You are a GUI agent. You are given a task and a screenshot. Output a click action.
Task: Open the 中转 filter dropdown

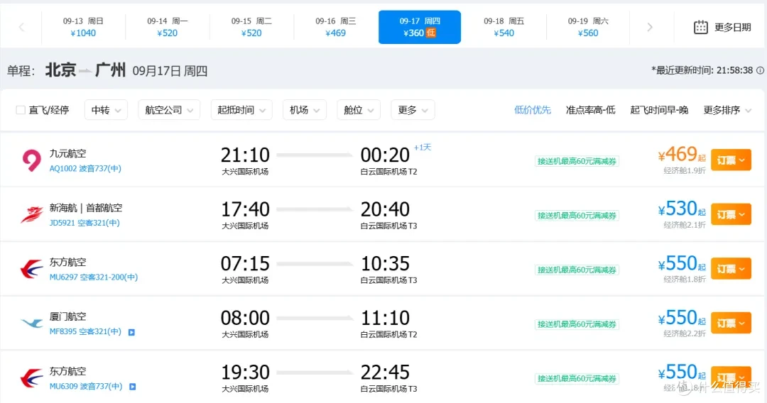(106, 110)
